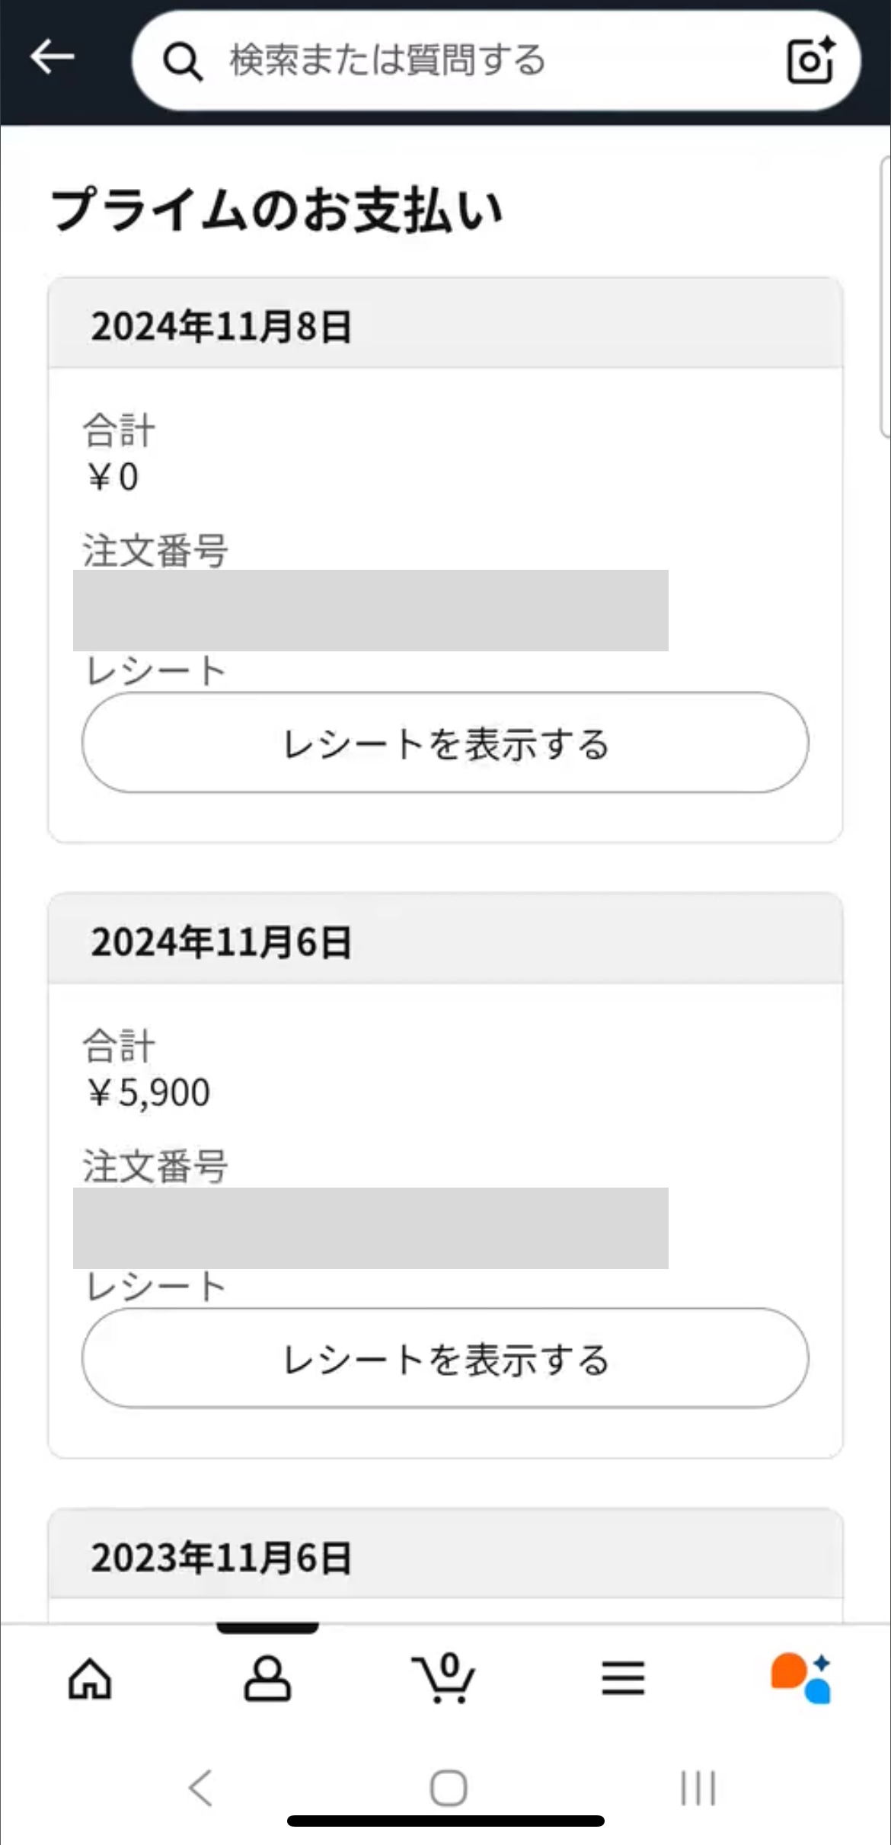Tap the order number of the ¥0 payment

[370, 610]
